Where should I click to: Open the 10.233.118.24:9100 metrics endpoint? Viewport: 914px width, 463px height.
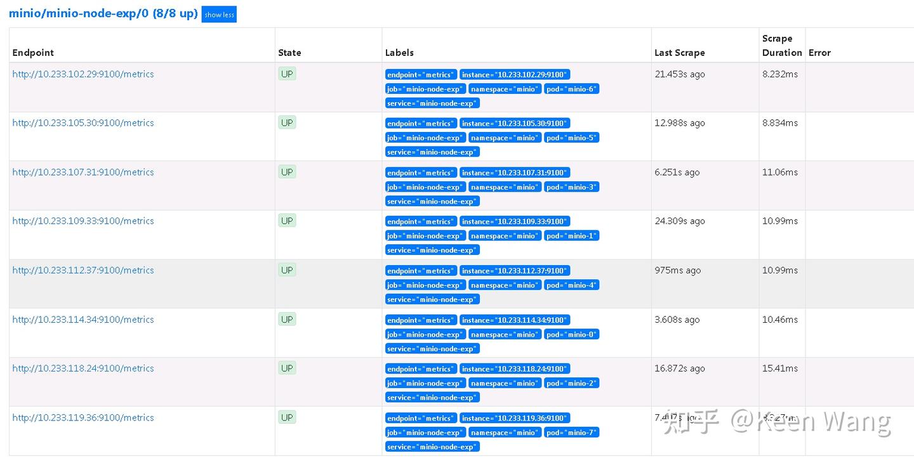point(83,368)
